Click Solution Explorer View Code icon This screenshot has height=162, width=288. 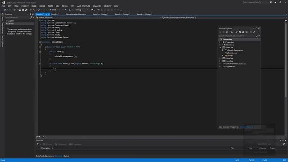pyautogui.click(x=251, y=32)
